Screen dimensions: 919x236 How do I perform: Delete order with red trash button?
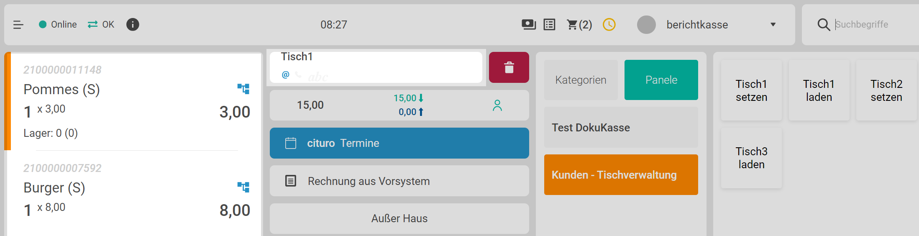pos(509,67)
